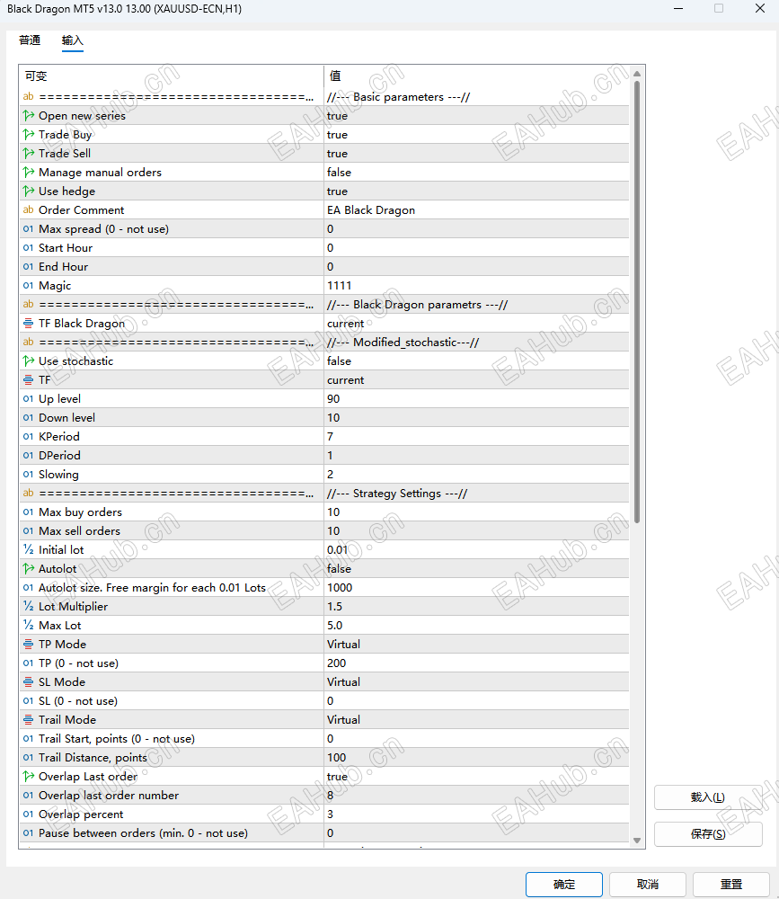Click the double icon beside Lot Multiplier
The height and width of the screenshot is (899, 779).
pos(29,607)
